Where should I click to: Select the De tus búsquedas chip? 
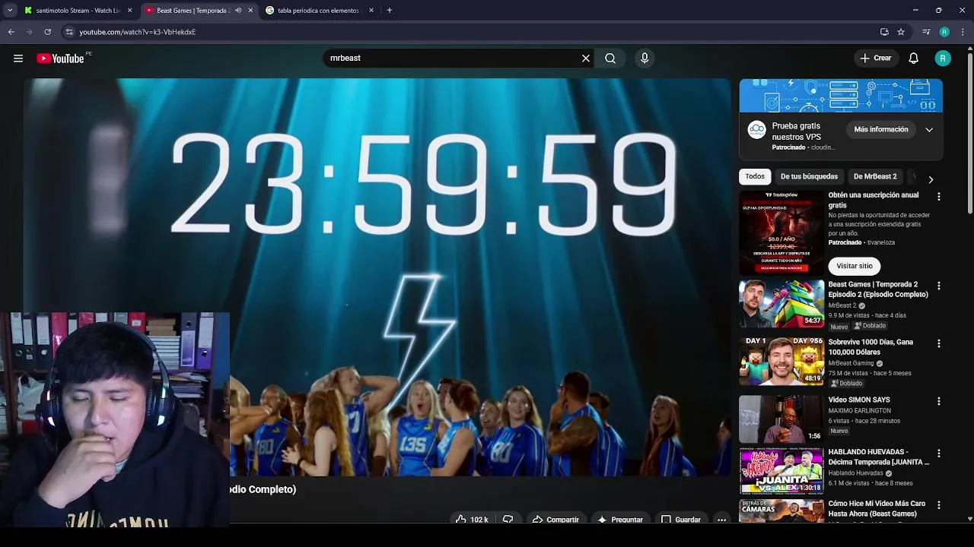tap(809, 176)
